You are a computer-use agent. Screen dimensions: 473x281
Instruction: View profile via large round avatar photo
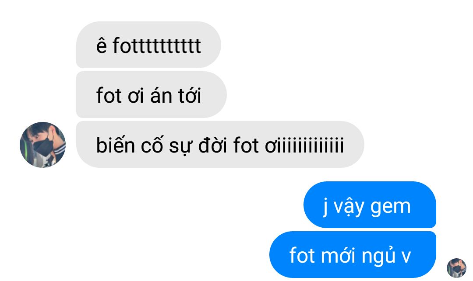[42, 145]
